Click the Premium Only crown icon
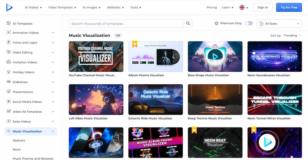Viewport: 308px width, 160px height. click(217, 23)
